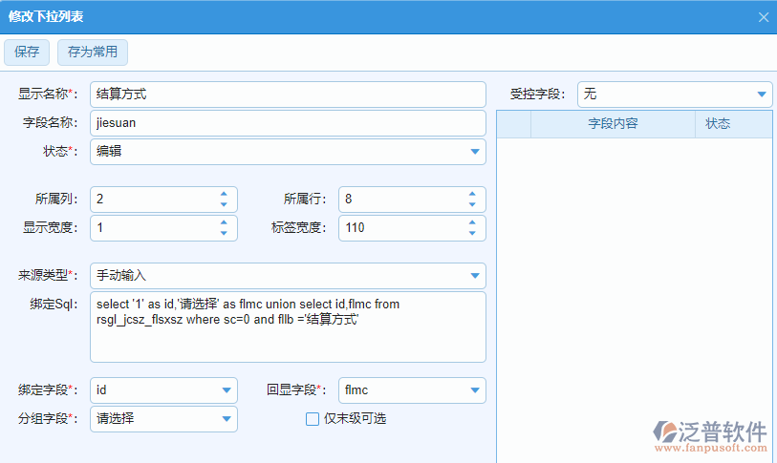Decrease the 所属列 value with down arrow
This screenshot has width=777, height=463.
[224, 204]
